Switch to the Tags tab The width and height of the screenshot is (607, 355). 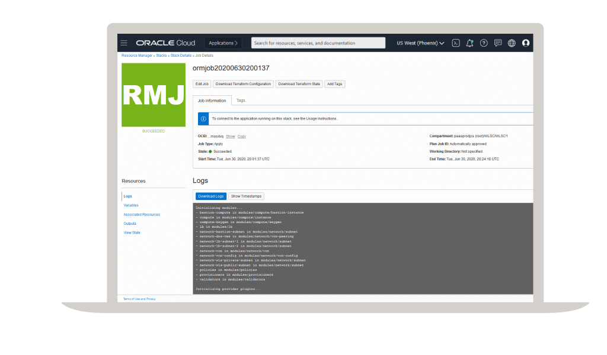241,101
